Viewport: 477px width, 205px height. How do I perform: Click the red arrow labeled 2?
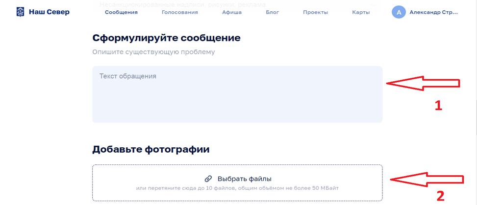click(x=426, y=180)
